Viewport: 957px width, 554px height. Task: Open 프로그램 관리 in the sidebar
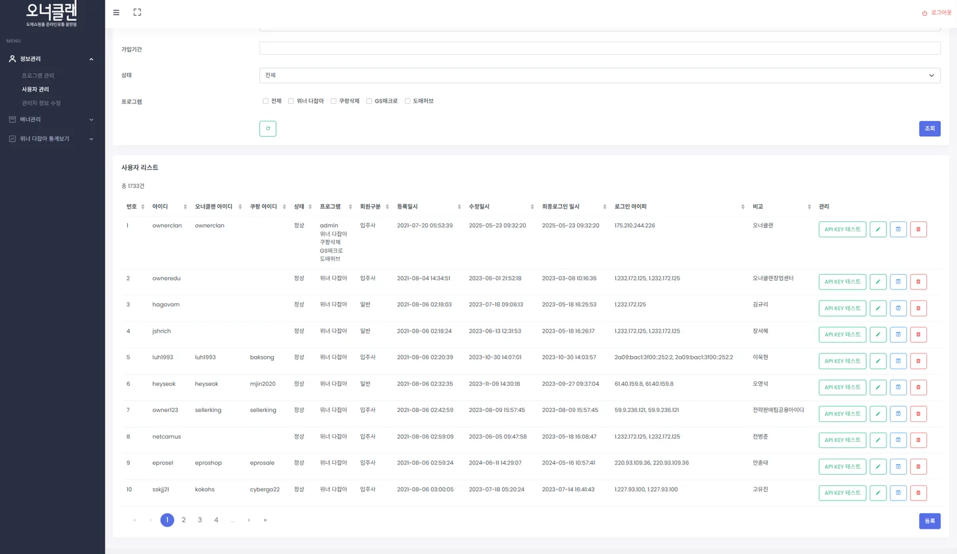click(38, 75)
